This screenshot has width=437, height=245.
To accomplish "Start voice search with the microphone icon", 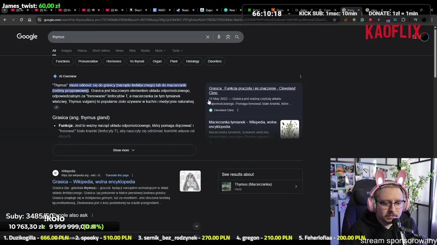I will tap(219, 37).
